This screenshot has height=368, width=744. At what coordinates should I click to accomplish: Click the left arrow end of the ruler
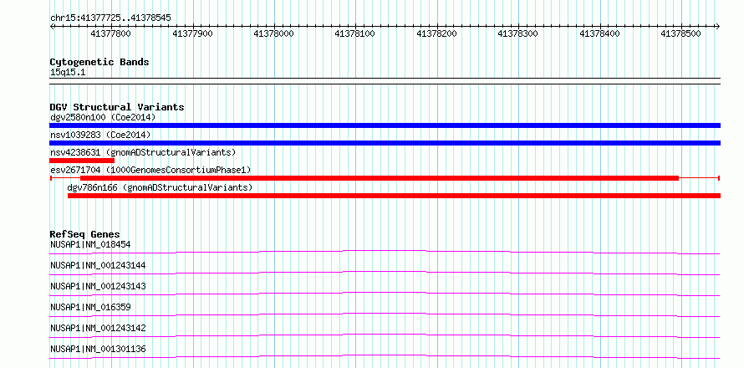point(52,26)
